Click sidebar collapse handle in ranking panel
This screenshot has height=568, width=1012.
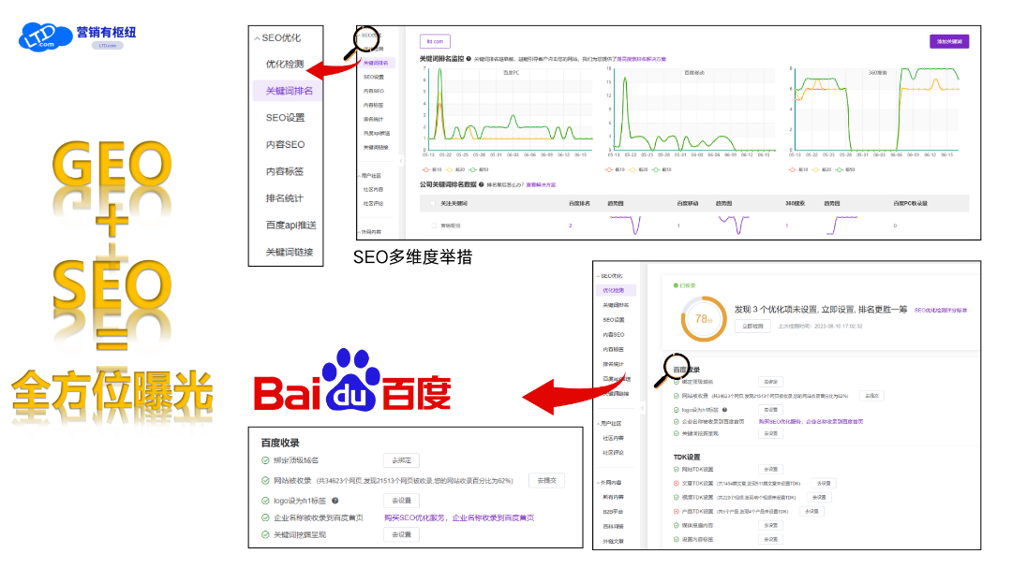point(401,161)
